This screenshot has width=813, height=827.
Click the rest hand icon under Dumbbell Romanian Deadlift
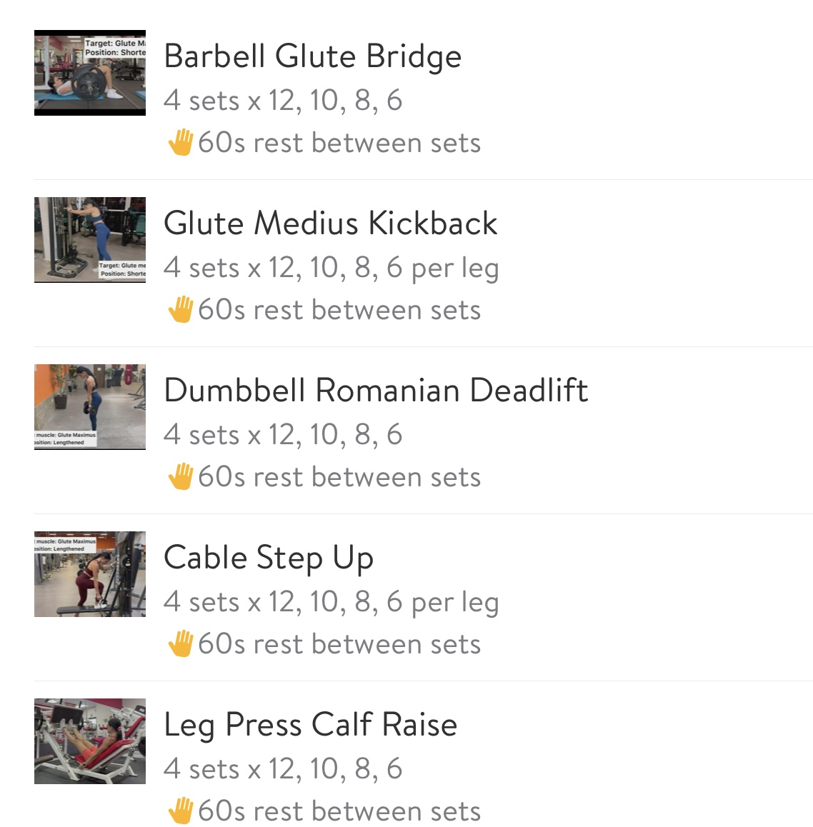click(180, 476)
